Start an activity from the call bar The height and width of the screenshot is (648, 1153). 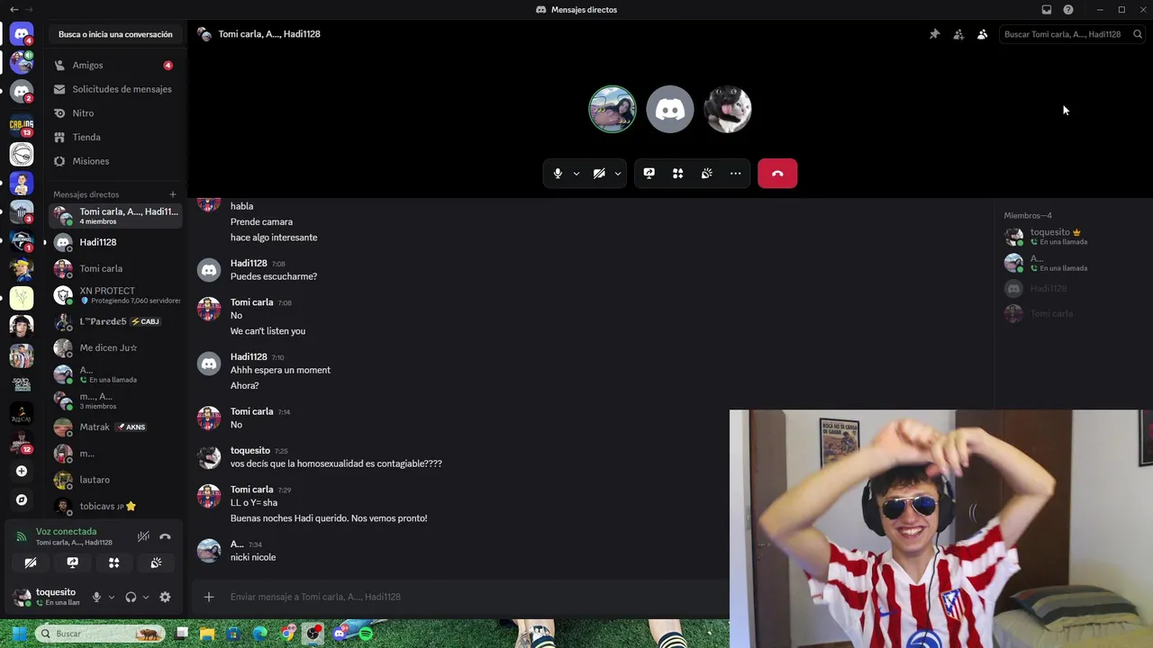click(x=677, y=174)
